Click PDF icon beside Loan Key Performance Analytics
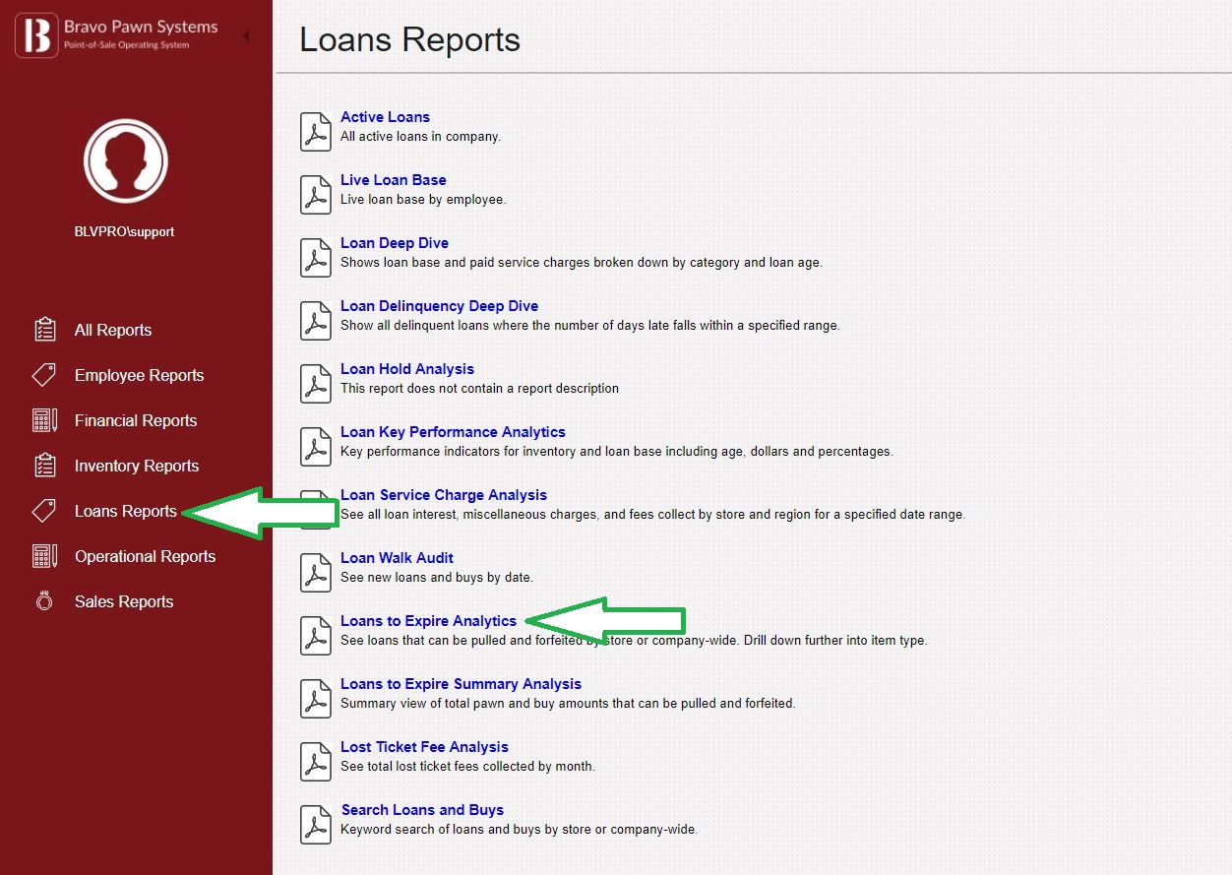Screen dimensions: 1232x875 315,446
